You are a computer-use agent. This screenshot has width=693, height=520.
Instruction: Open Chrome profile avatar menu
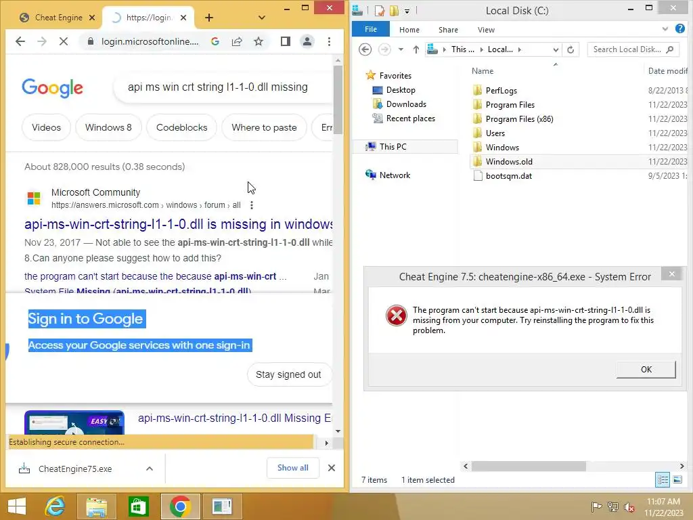coord(307,41)
